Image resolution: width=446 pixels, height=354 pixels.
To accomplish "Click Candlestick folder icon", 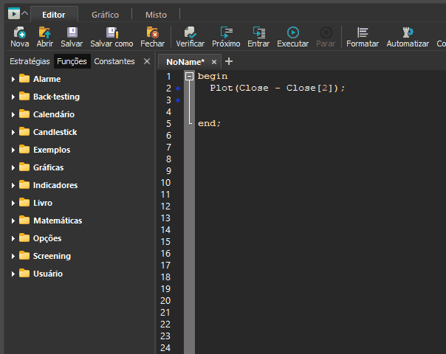I will [x=24, y=131].
